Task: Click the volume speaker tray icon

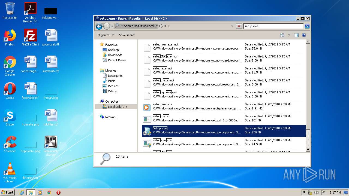Action: pyautogui.click(x=317, y=192)
